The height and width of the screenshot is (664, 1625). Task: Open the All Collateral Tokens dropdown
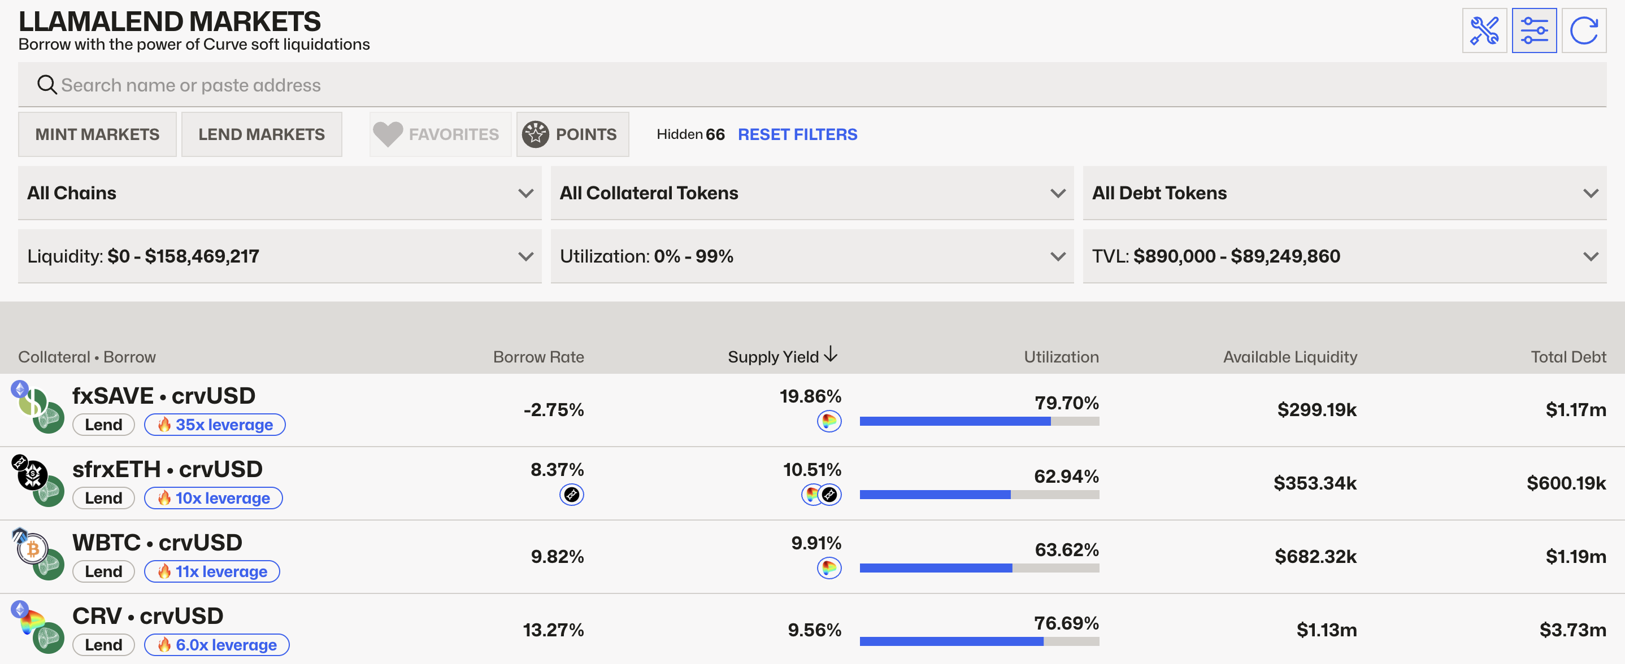click(x=811, y=193)
